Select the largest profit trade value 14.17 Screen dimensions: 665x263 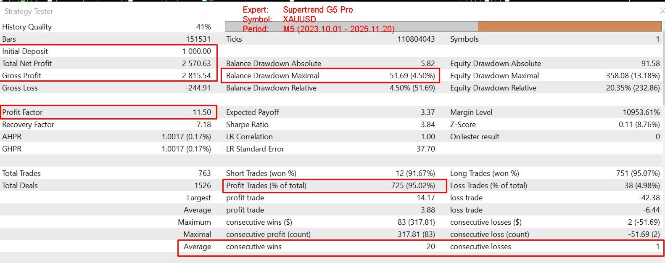point(426,198)
